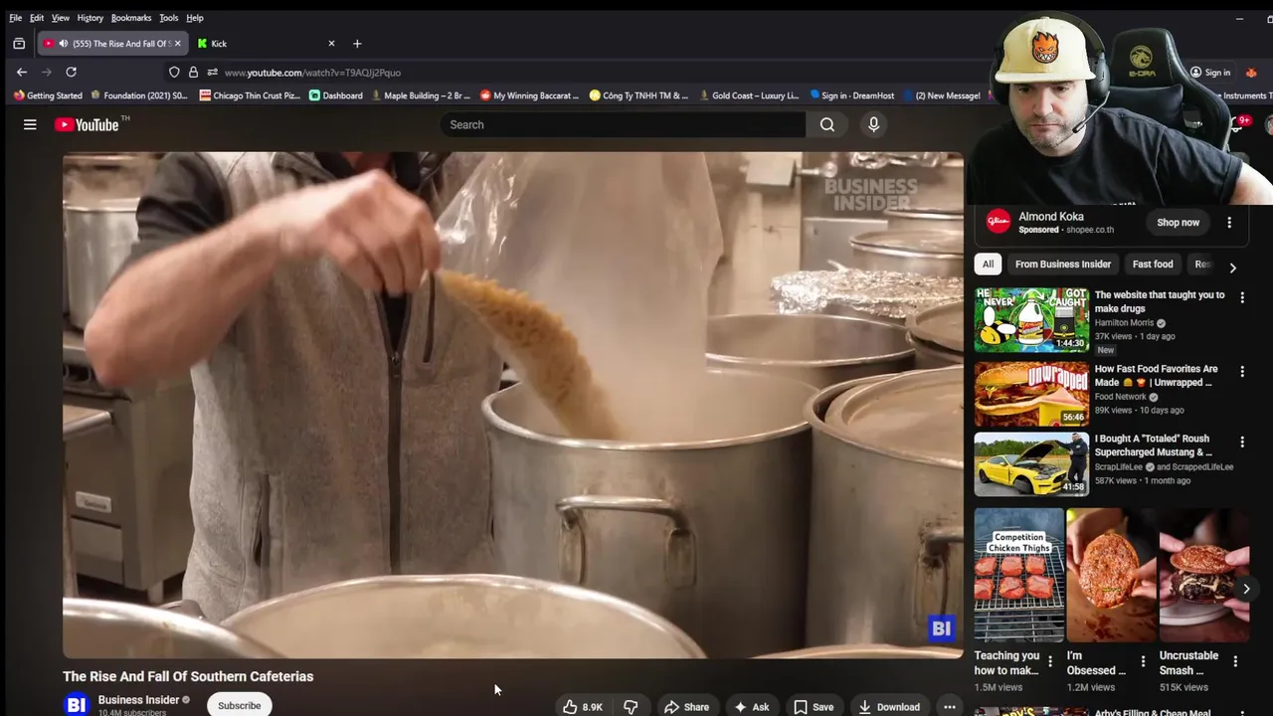Open Gold Coast Luxury bookmark

pyautogui.click(x=749, y=95)
